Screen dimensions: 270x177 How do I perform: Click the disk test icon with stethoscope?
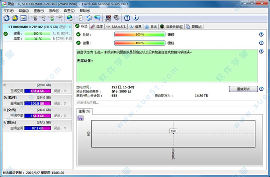(34, 18)
